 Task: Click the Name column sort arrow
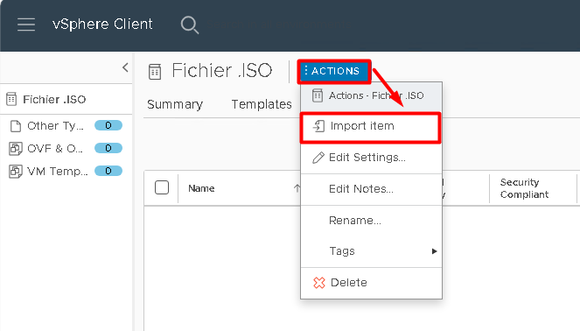tap(297, 188)
